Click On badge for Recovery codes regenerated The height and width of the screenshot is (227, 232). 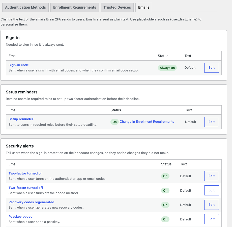(x=165, y=205)
